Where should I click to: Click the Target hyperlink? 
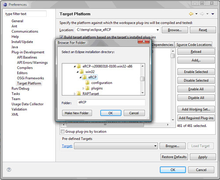point(67,146)
